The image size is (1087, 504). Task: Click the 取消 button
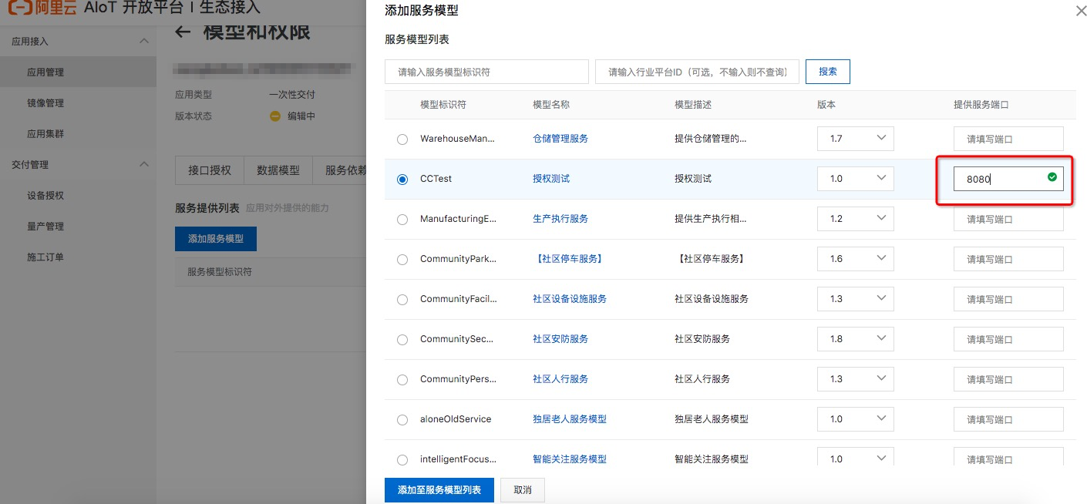[x=523, y=490]
